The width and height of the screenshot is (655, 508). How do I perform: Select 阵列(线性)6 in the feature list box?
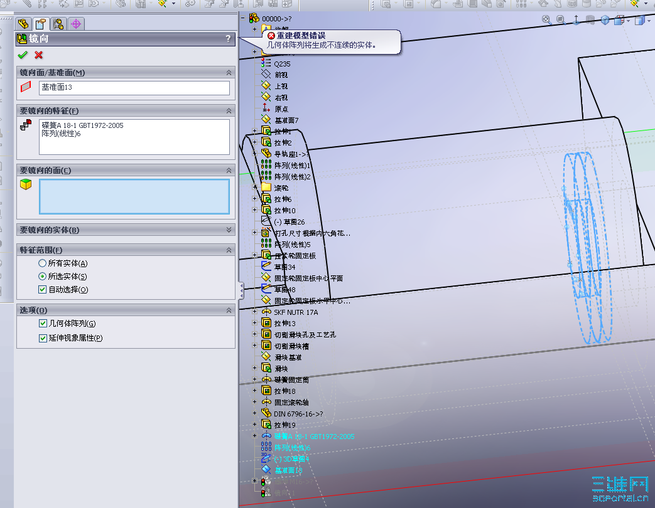(x=61, y=134)
